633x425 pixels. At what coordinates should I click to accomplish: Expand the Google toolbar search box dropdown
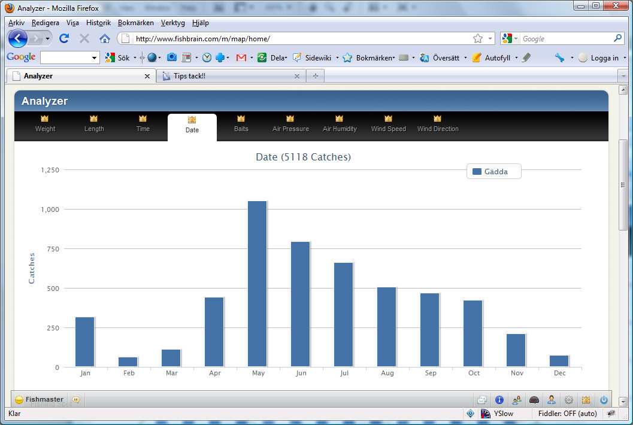(x=94, y=58)
